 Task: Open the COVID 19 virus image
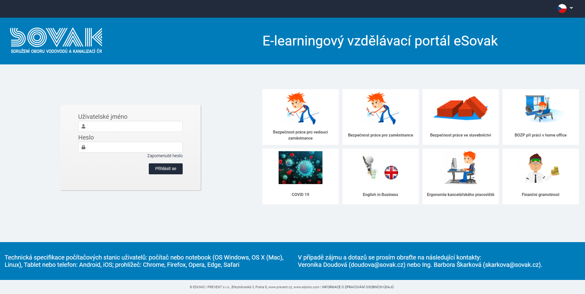pyautogui.click(x=301, y=168)
